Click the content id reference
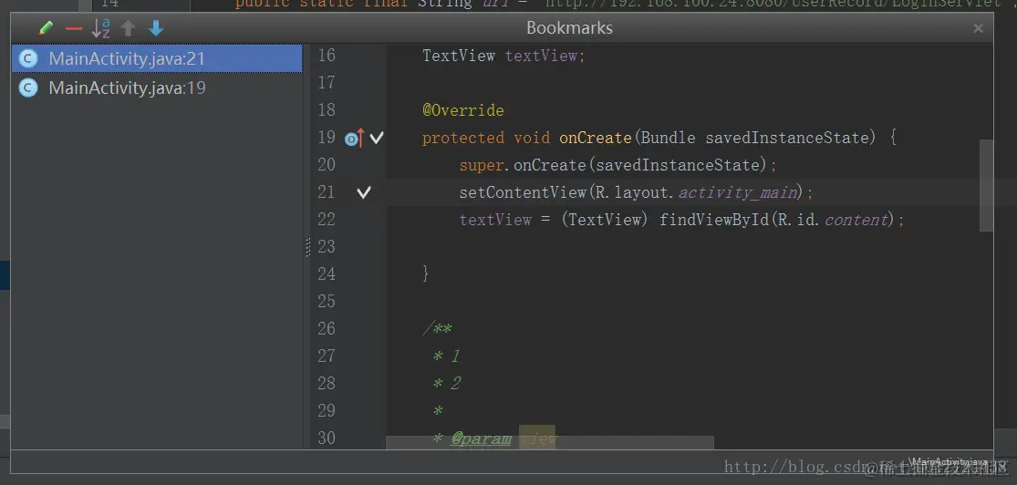The height and width of the screenshot is (485, 1017). pos(856,220)
